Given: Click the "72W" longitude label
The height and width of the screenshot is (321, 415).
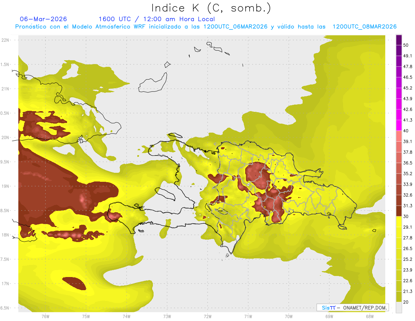Looking at the screenshot, I should point(207,316).
